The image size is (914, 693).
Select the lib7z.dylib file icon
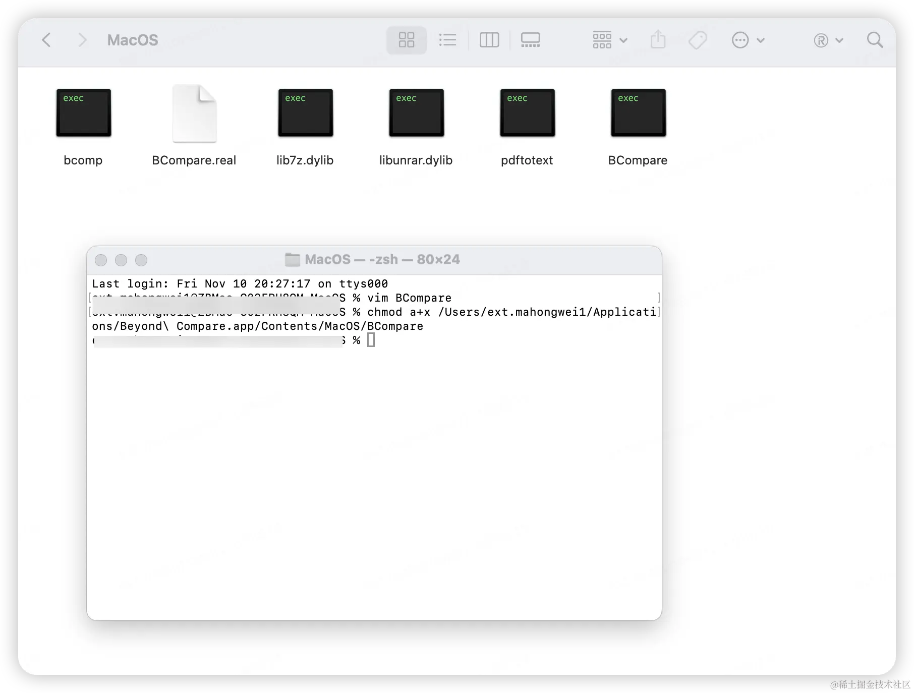(x=305, y=113)
